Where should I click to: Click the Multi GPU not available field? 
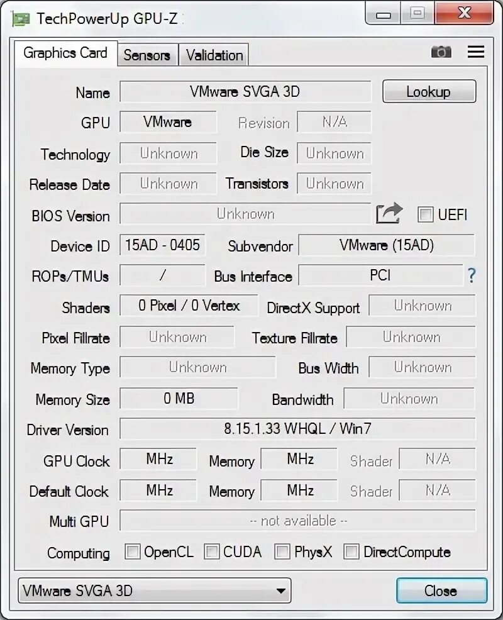(x=297, y=521)
